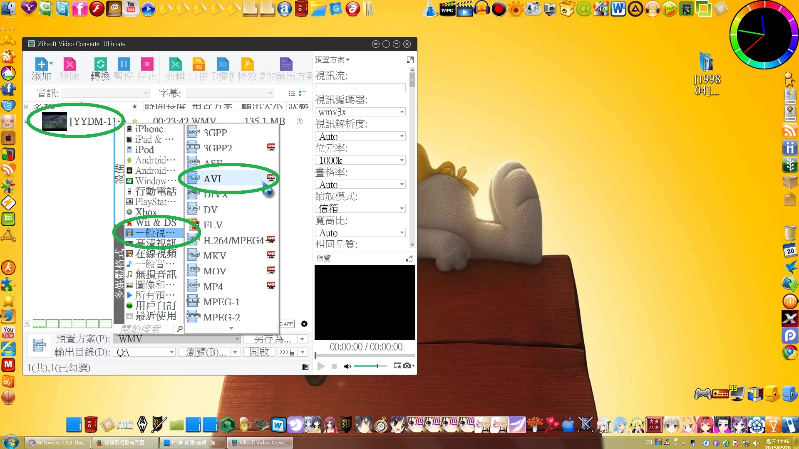Click the 開啟 (Open) button
The height and width of the screenshot is (449, 799).
(259, 353)
